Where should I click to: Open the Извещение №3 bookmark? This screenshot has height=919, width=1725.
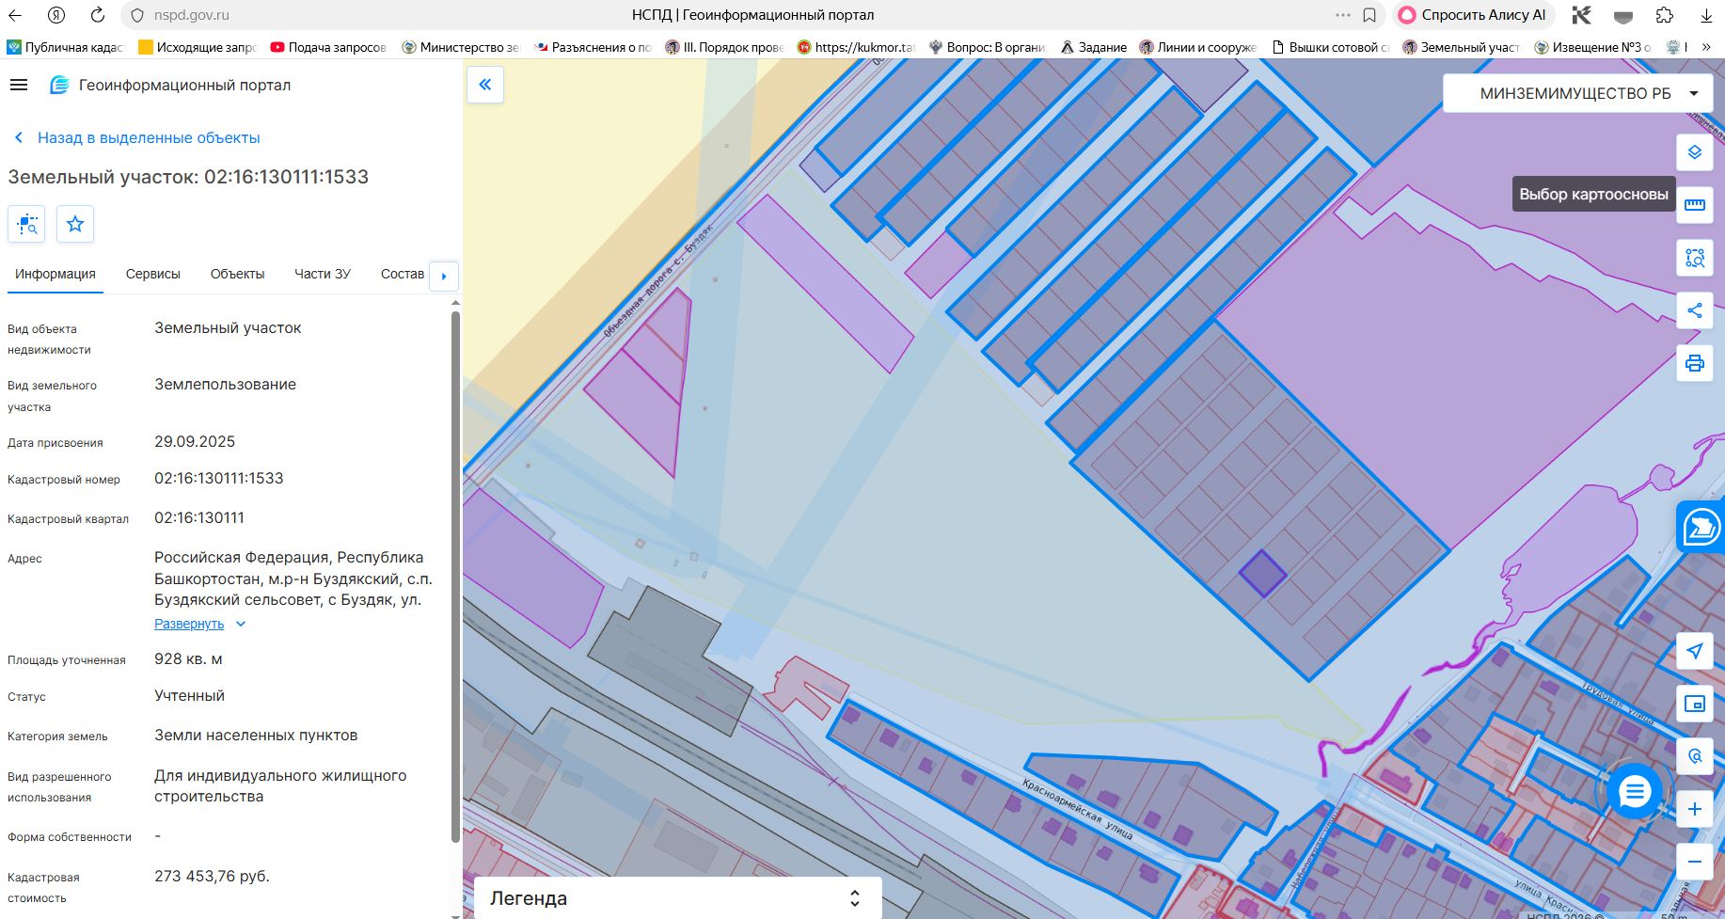coord(1592,47)
